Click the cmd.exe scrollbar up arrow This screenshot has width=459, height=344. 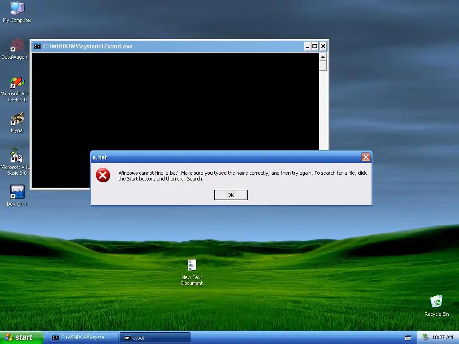(x=323, y=57)
